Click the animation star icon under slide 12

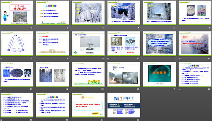pyautogui.click(x=180, y=59)
